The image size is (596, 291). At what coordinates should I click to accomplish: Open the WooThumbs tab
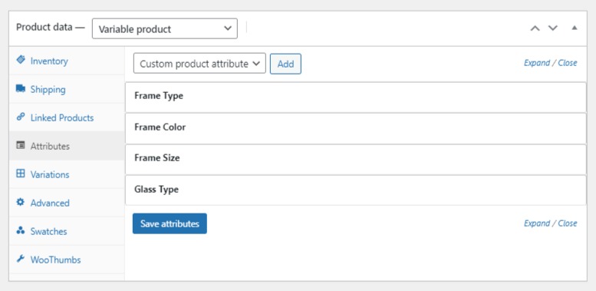67,260
